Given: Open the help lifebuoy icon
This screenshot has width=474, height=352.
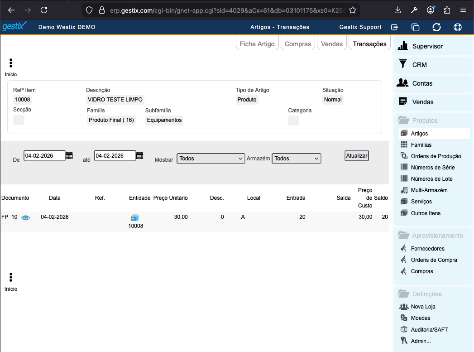Looking at the screenshot, I should coord(458,27).
